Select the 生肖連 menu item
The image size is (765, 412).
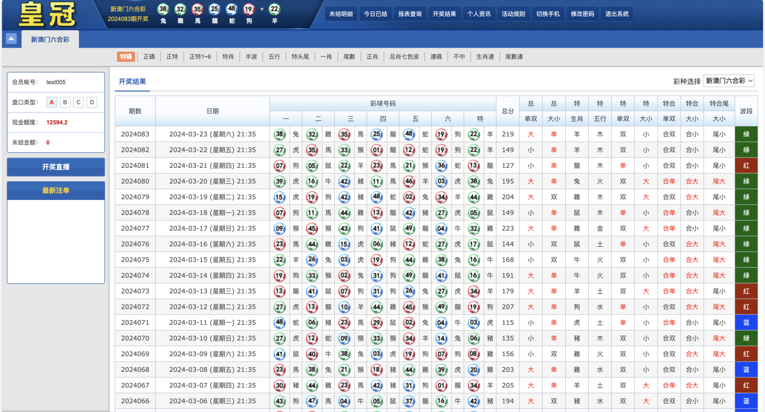pos(485,57)
